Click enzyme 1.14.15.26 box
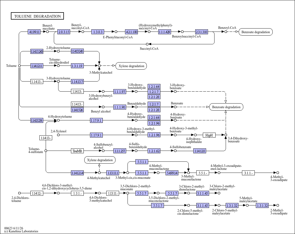The height and width of the screenshot is (234, 295). pyautogui.click(x=77, y=110)
